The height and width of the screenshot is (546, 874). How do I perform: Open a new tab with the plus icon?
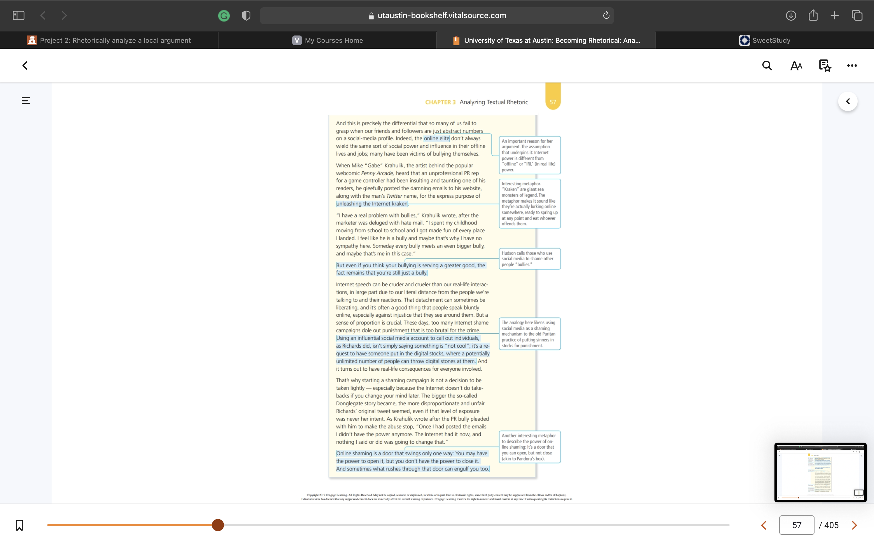[835, 15]
